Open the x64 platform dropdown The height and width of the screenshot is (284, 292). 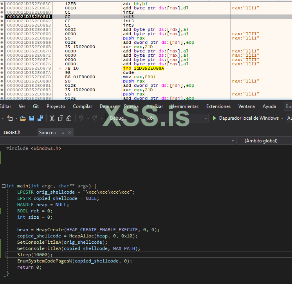point(177,118)
